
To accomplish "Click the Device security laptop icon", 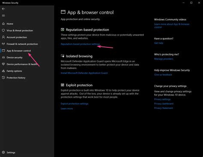I will point(3,58).
